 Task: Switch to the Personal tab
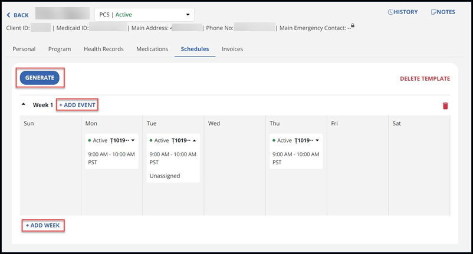click(x=24, y=49)
